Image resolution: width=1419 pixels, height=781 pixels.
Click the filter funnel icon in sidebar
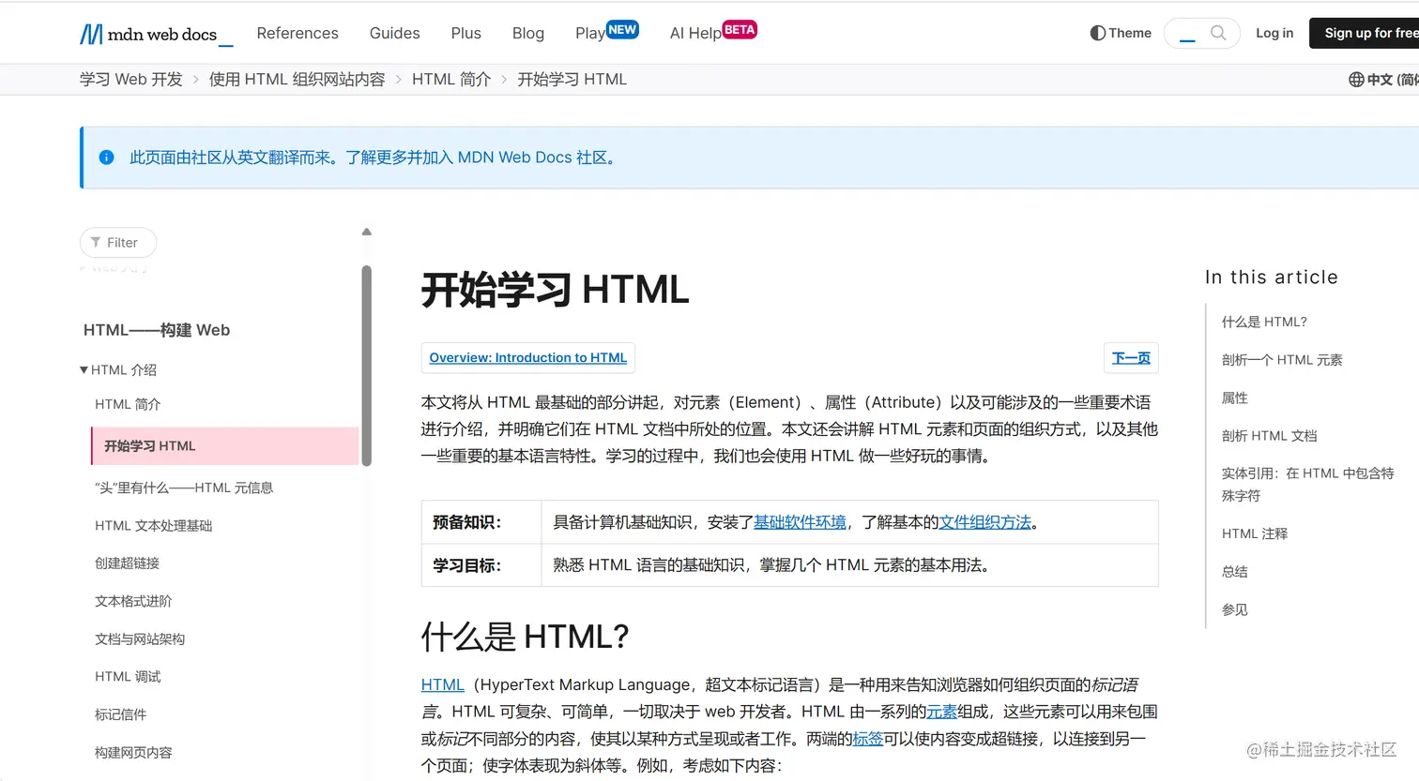[96, 242]
